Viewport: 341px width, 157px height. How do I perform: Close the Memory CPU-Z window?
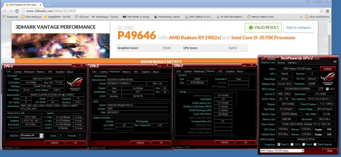coord(252,65)
